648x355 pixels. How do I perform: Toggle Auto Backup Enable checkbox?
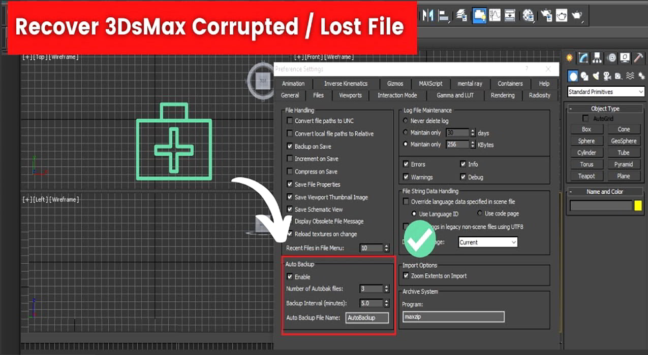290,277
